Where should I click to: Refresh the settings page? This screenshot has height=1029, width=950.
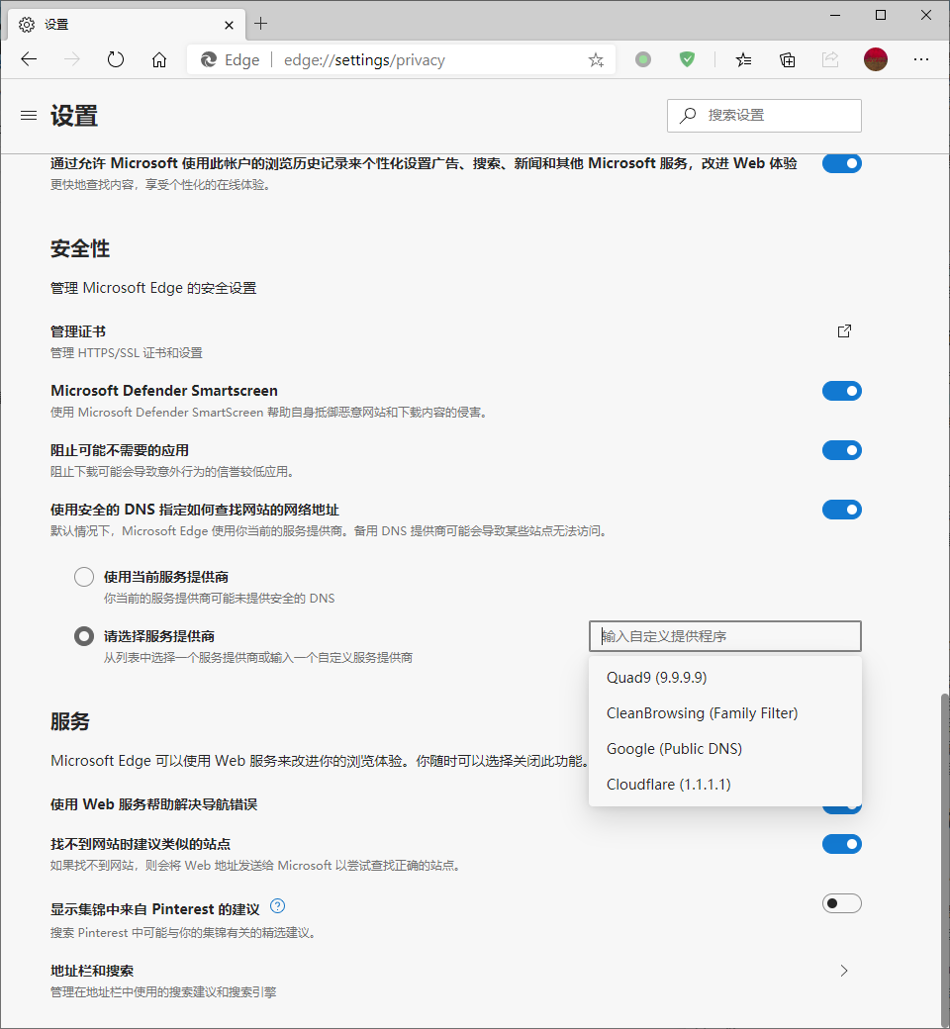pos(116,59)
